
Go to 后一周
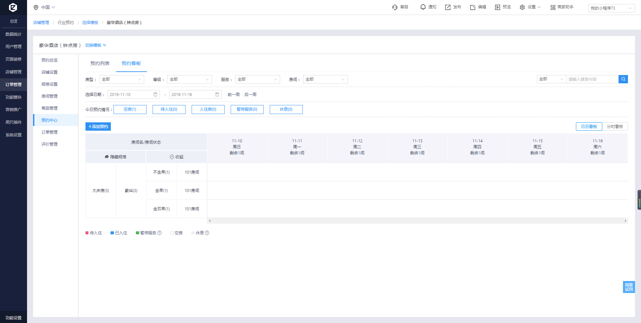click(250, 95)
